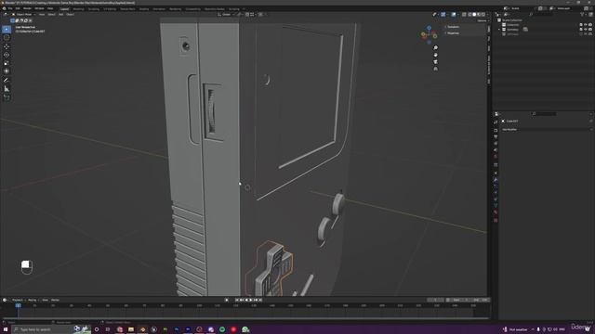The width and height of the screenshot is (595, 334).
Task: Switch to material preview shading
Action: [479, 15]
